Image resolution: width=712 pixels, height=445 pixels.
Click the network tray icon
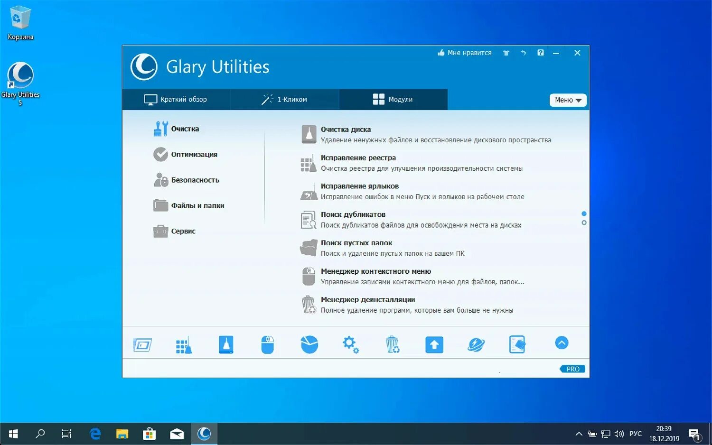tap(605, 434)
